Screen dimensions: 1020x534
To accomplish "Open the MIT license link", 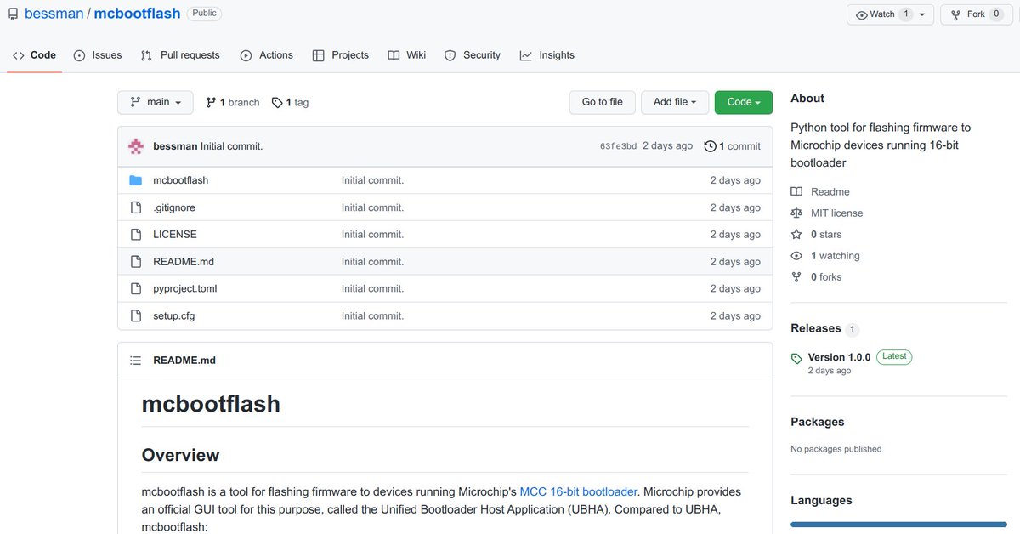I will [836, 213].
